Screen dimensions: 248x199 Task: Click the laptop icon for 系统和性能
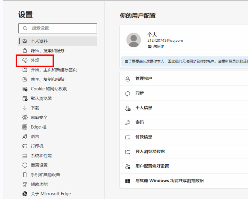click(x=25, y=156)
